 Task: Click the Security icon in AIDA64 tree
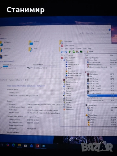pyautogui.click(x=64, y=102)
